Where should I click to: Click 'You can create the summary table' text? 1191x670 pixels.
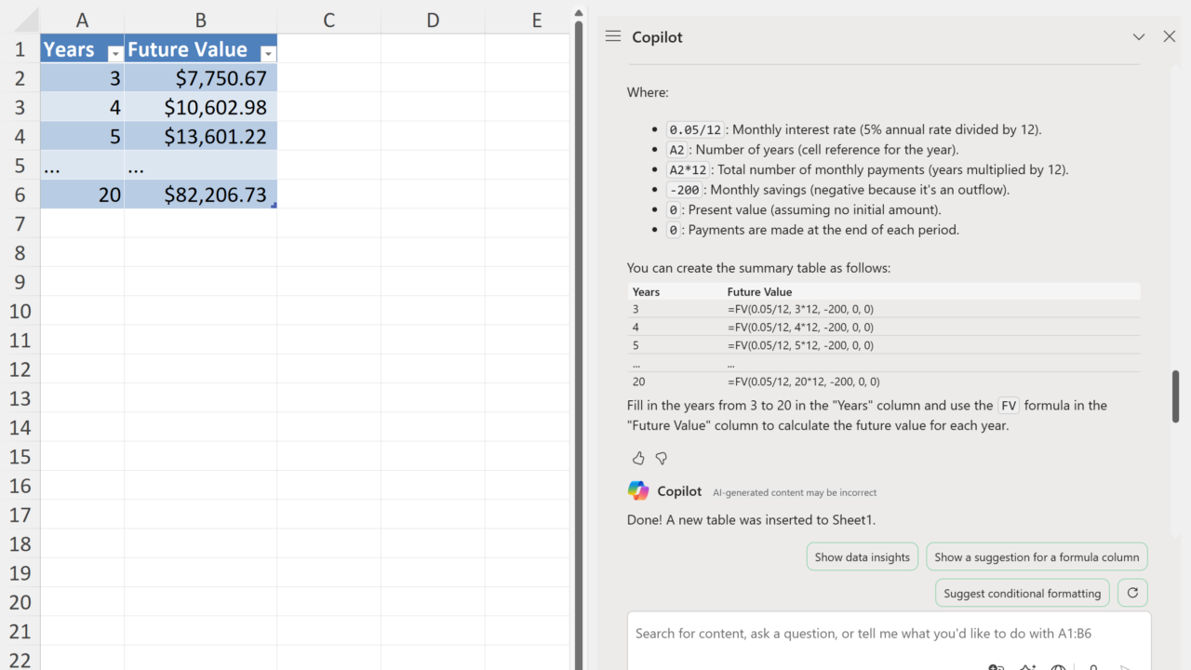pos(758,268)
